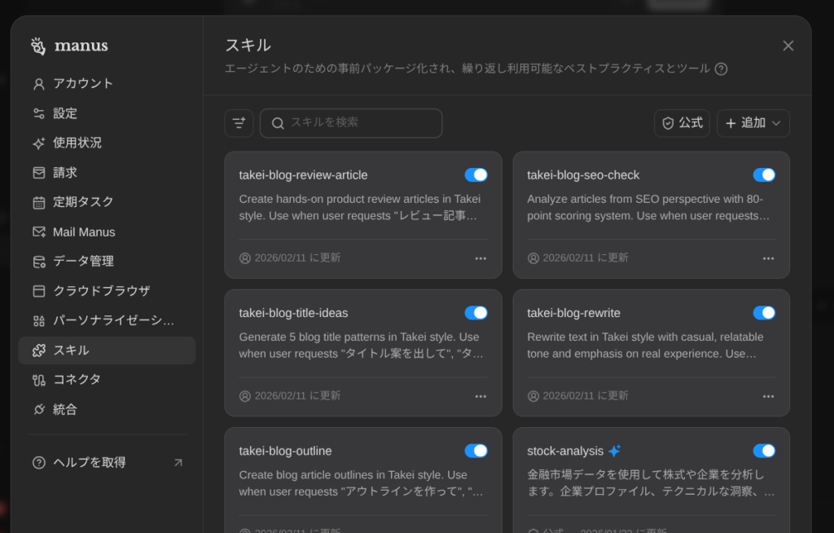Filter skills with the 公式 button
Viewport: 834px width, 533px height.
pyautogui.click(x=682, y=123)
